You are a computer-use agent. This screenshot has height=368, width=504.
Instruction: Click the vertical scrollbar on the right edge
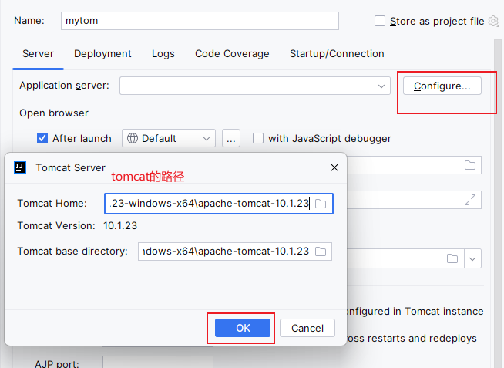498,204
